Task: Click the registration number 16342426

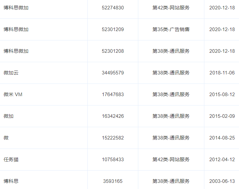Action: (x=113, y=116)
